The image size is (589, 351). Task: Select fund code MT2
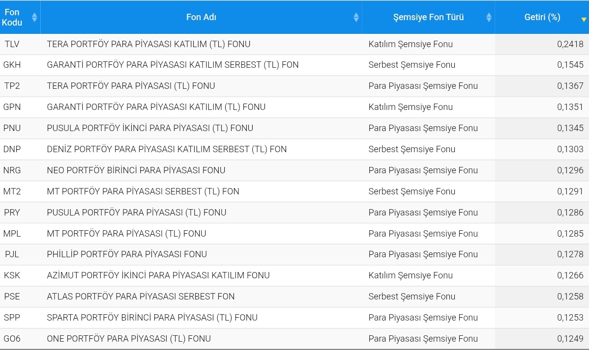12,191
